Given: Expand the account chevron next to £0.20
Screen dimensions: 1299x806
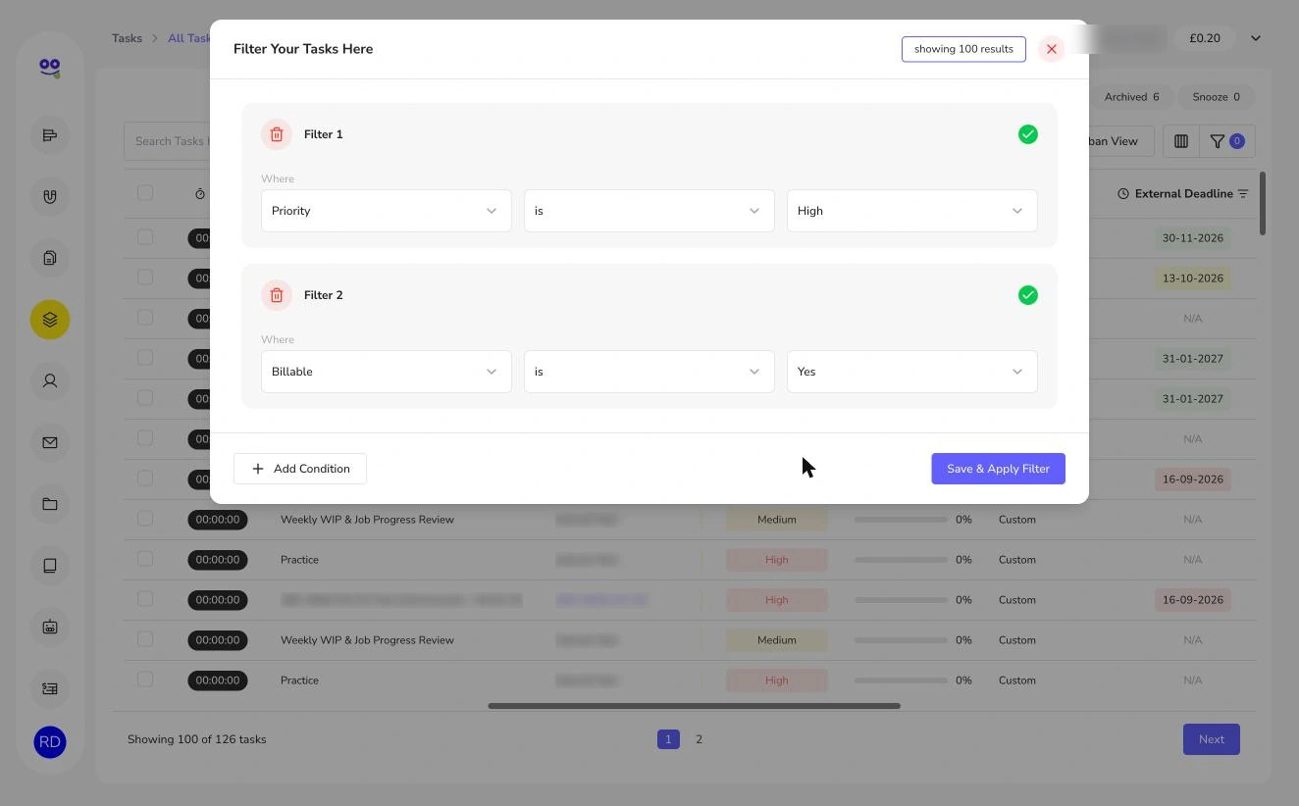Looking at the screenshot, I should [x=1255, y=38].
